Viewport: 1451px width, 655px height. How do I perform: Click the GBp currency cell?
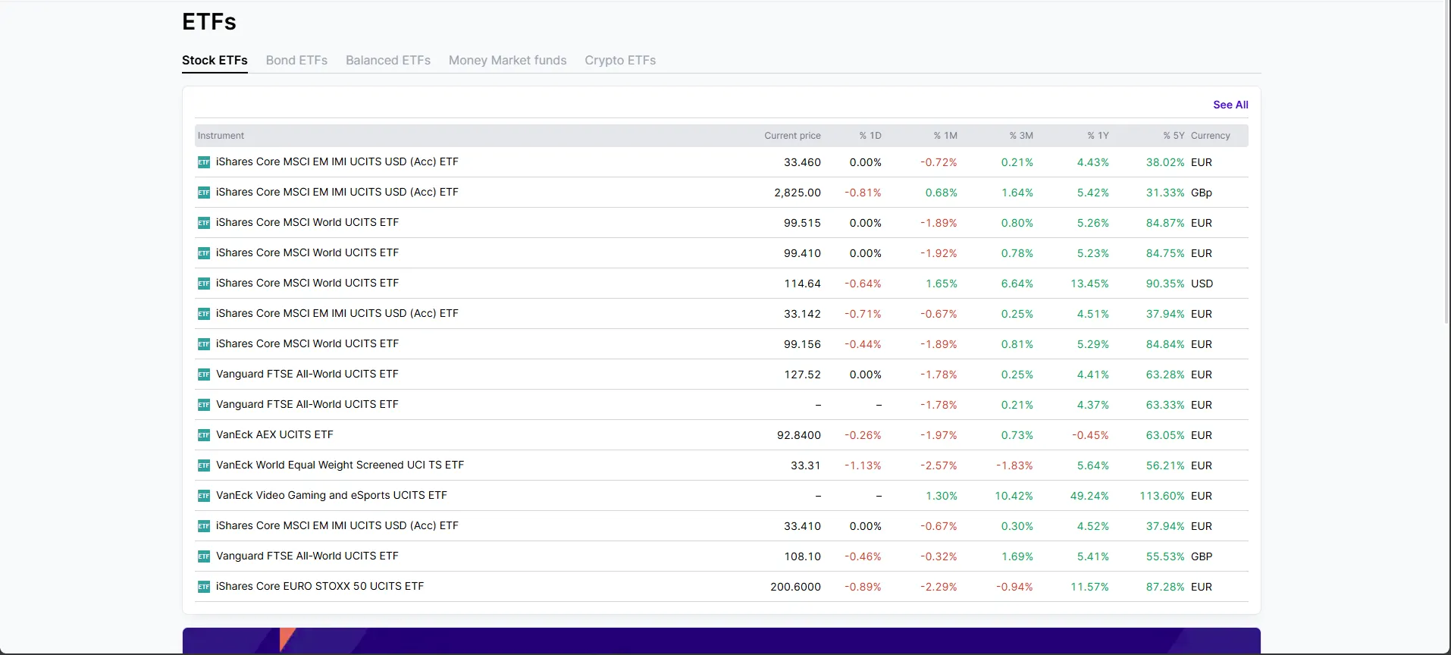[1202, 193]
